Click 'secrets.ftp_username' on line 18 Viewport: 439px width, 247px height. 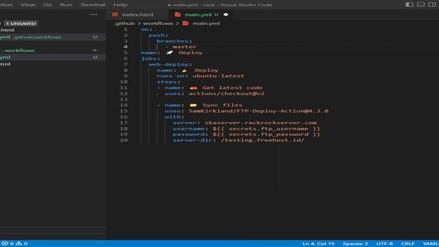(268, 128)
